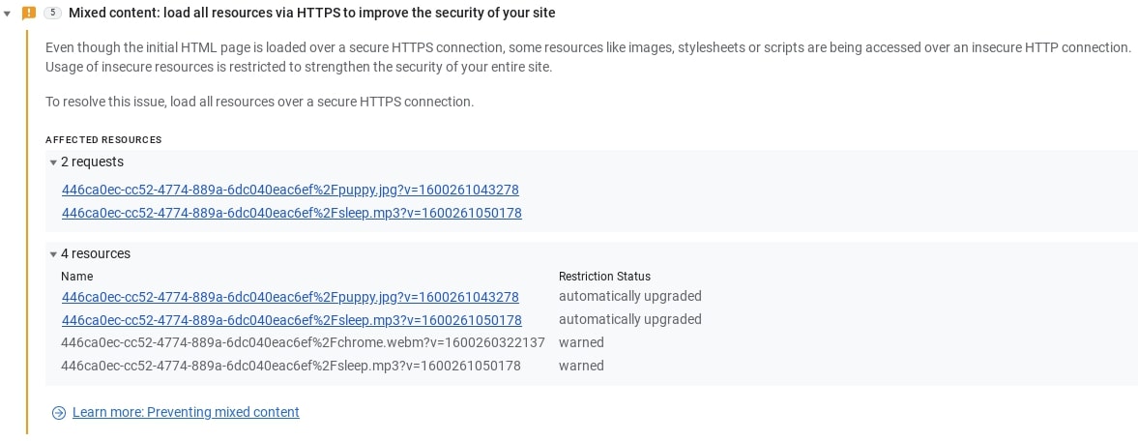Click the 4 resources label text

click(x=96, y=254)
